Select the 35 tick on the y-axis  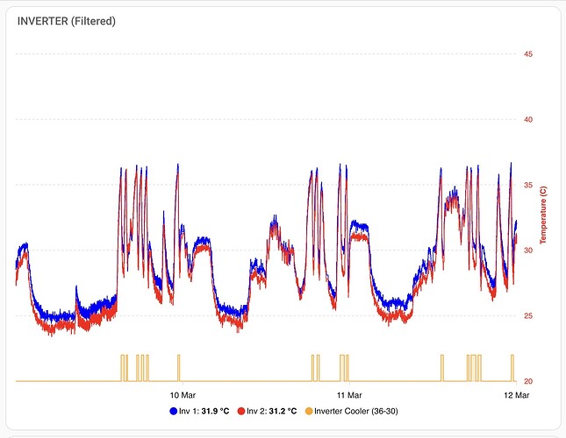(x=528, y=186)
